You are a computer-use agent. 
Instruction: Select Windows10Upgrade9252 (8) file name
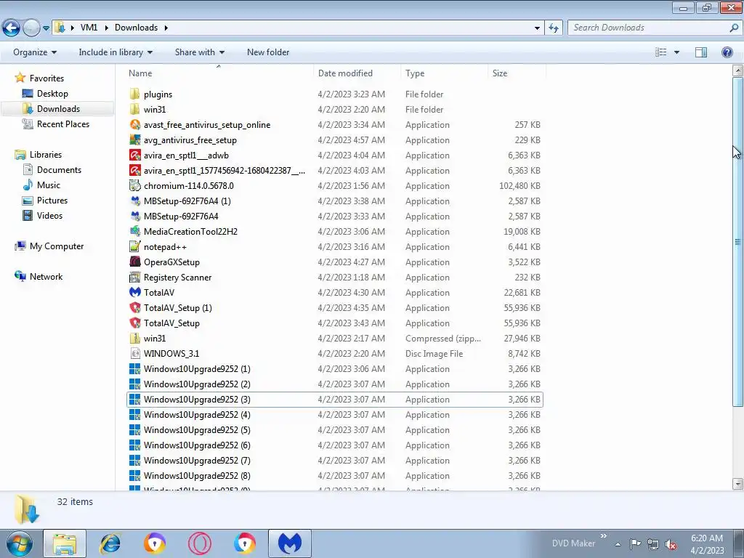(x=197, y=475)
